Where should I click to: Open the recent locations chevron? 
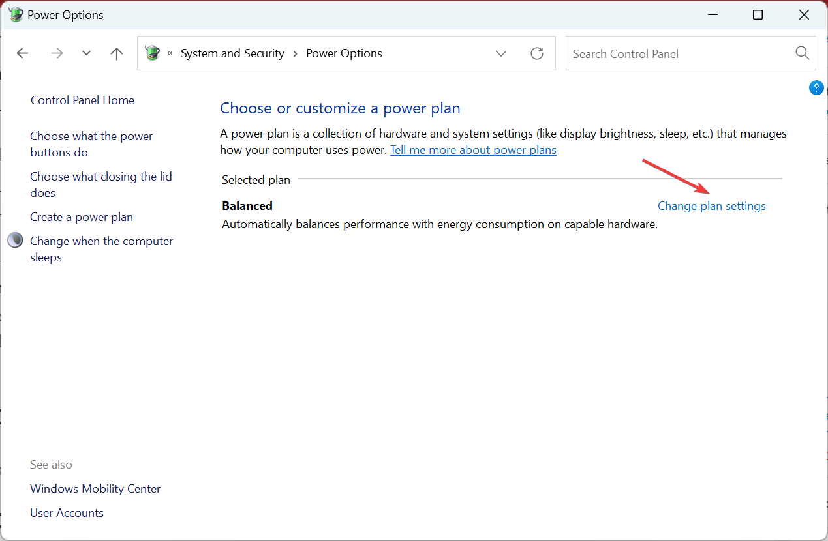click(86, 53)
